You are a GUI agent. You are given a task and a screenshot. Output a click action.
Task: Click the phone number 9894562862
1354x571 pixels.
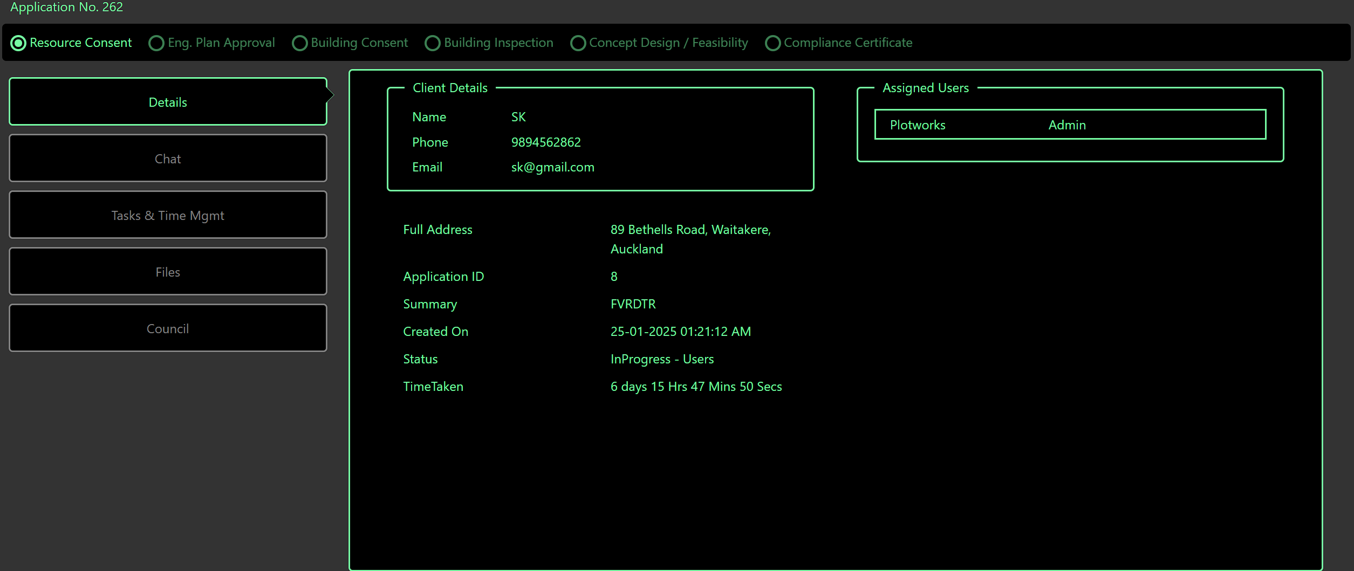(x=546, y=142)
